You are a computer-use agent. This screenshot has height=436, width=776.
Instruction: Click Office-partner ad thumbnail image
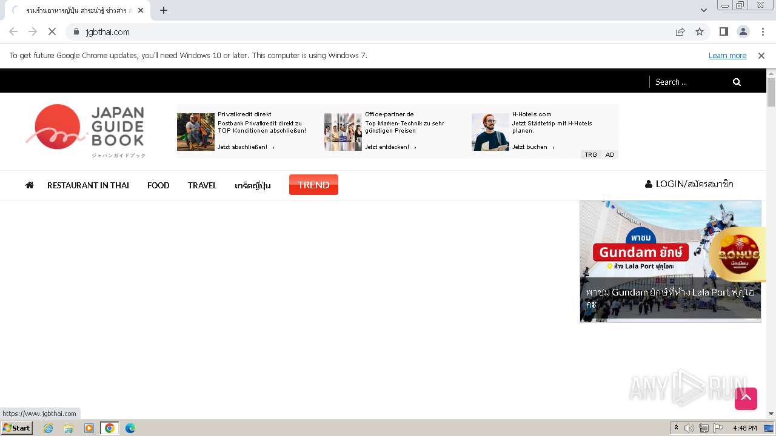coord(343,132)
